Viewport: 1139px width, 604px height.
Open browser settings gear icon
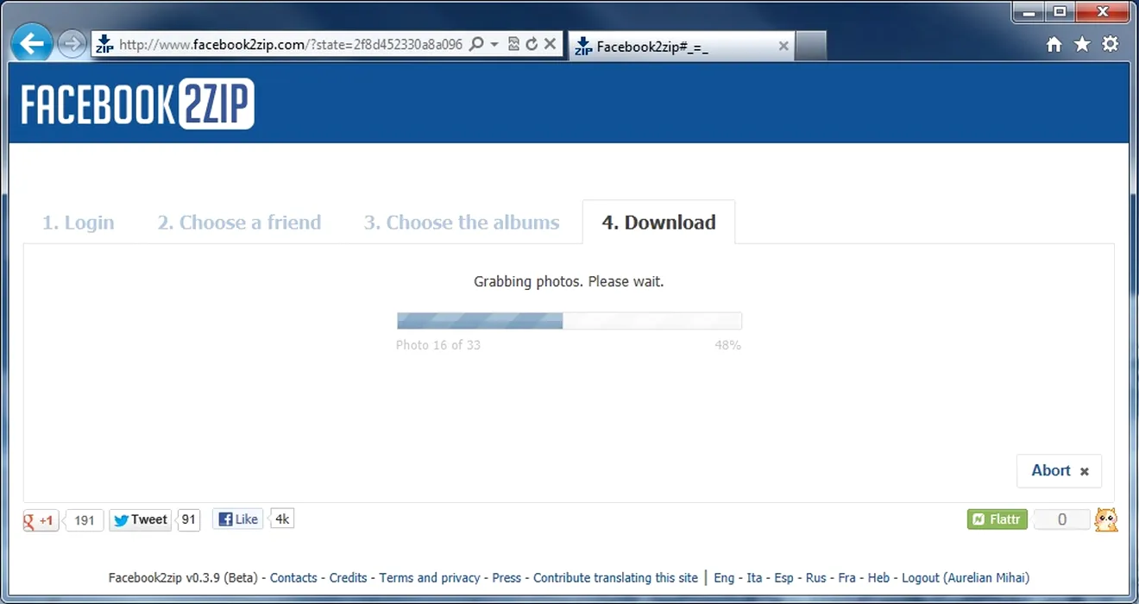[x=1111, y=44]
